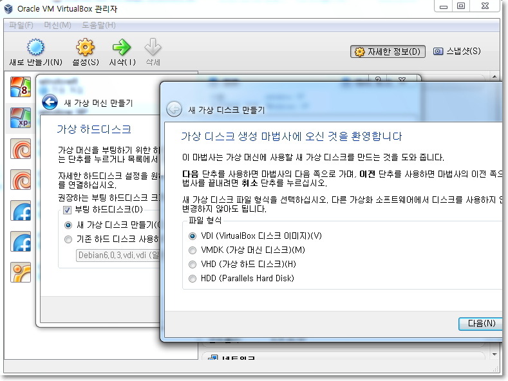Select the first Fedora VM icon

[21, 210]
